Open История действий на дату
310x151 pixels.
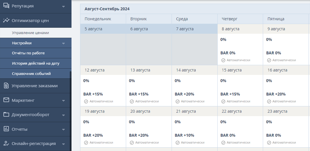coord(35,64)
